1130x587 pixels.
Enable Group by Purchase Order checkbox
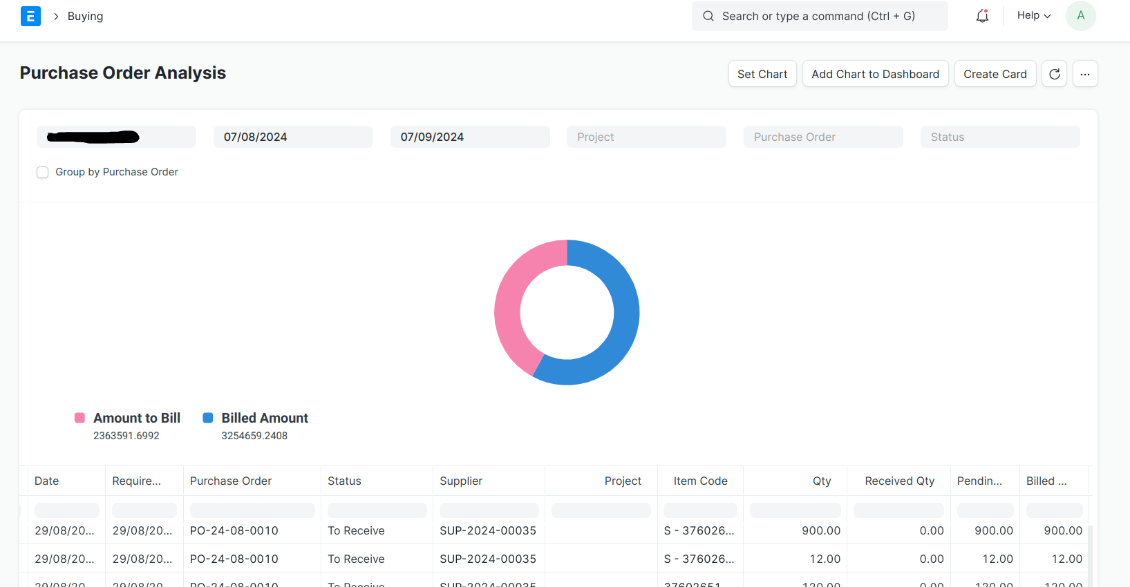click(42, 172)
